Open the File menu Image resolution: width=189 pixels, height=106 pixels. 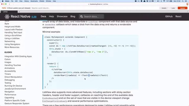coord(12,1)
